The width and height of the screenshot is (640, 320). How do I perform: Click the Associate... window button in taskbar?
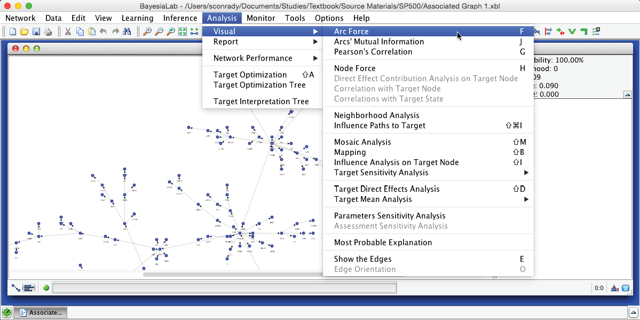click(x=41, y=313)
